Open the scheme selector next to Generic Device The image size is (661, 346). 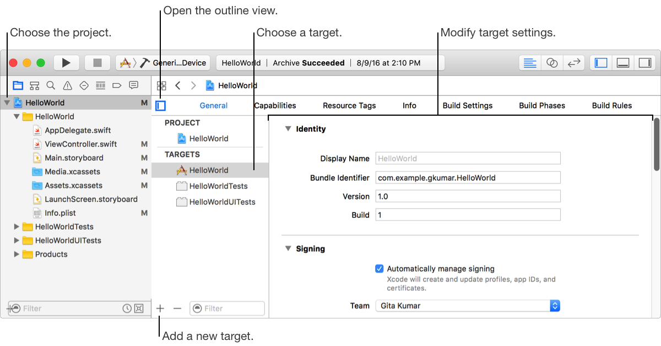pyautogui.click(x=126, y=63)
